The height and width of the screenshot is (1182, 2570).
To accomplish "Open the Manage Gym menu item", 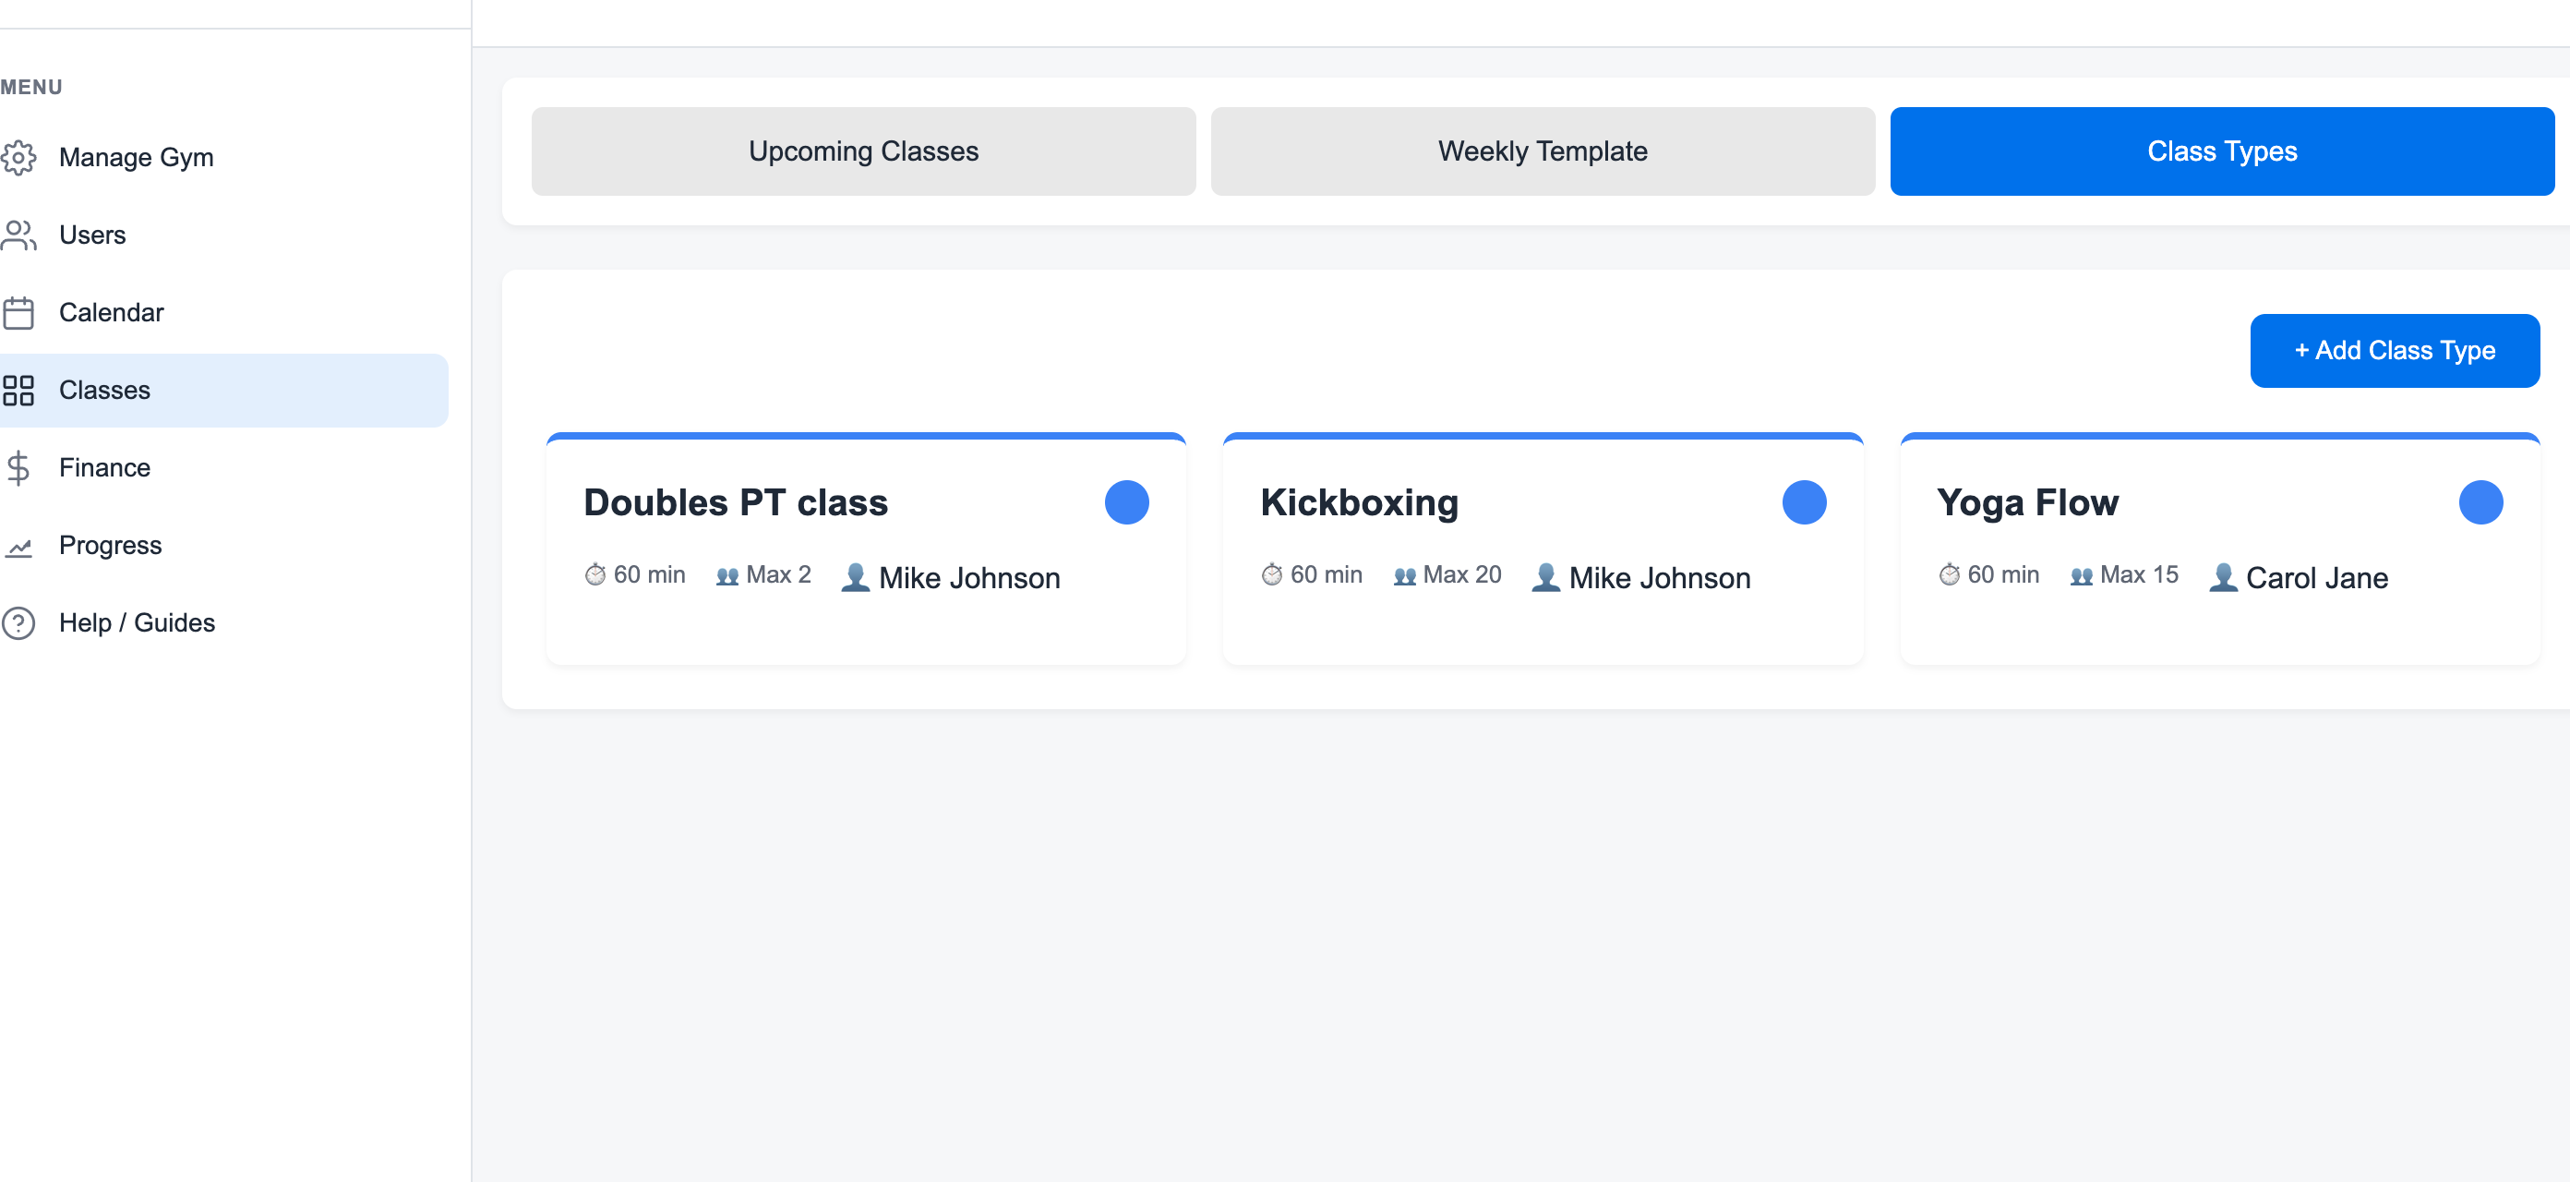I will 223,158.
